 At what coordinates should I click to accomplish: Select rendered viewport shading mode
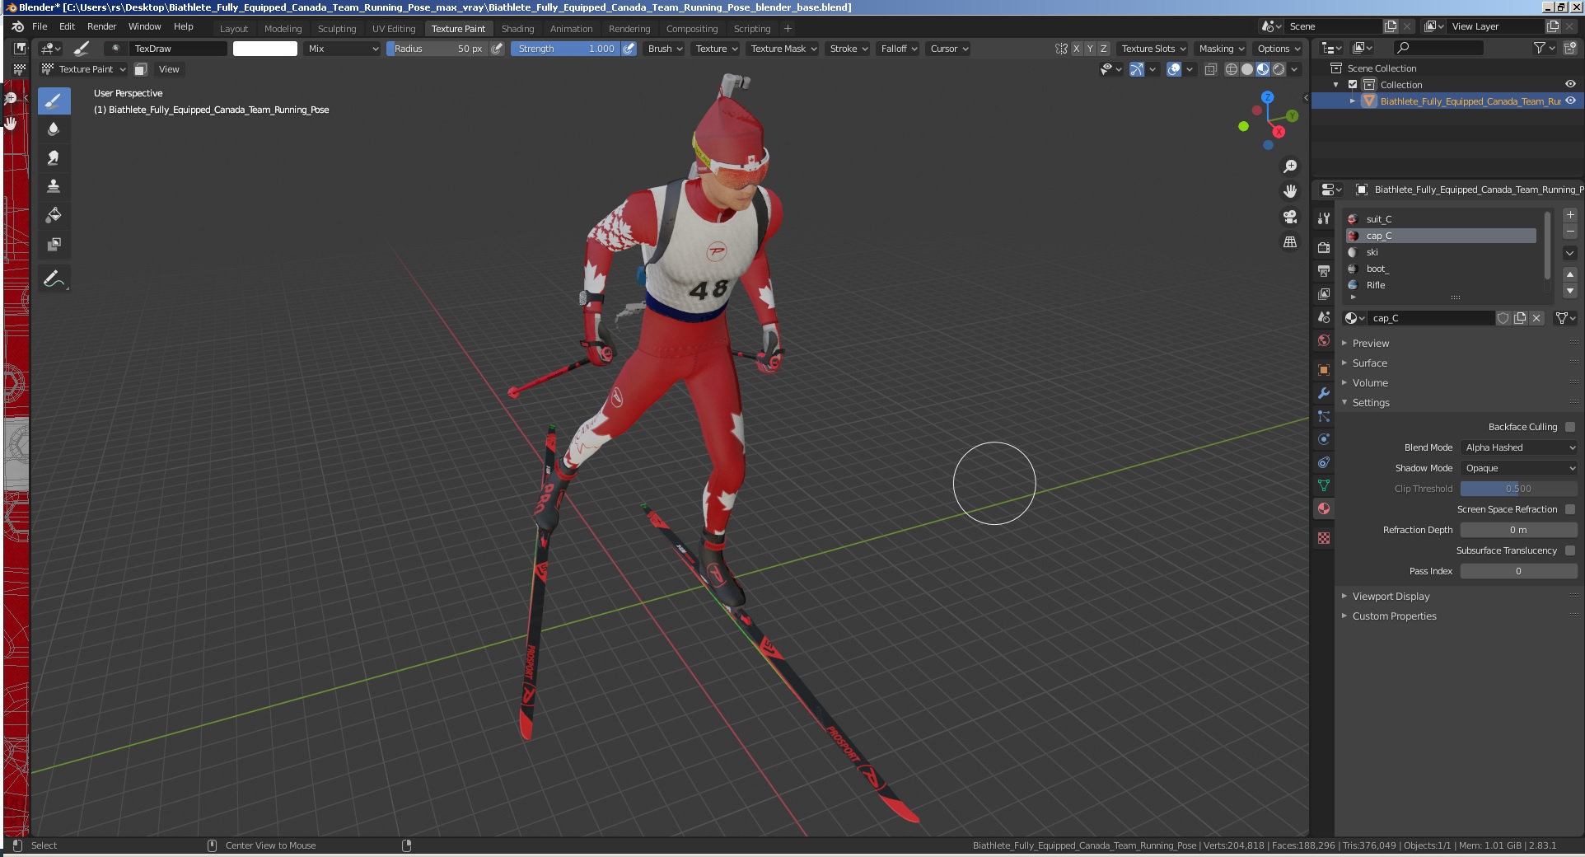click(1279, 69)
